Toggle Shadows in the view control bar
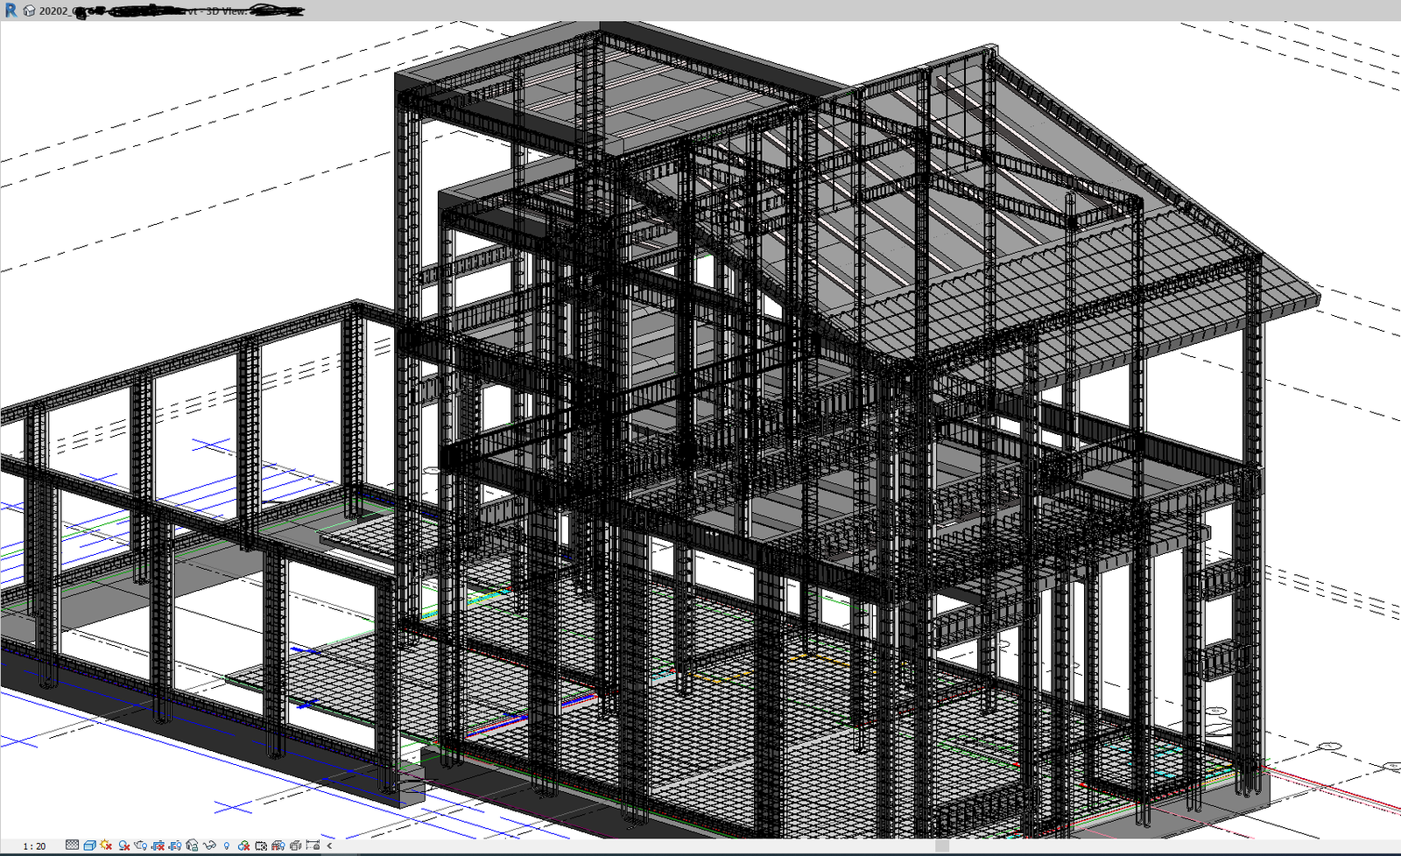1401x856 pixels. click(124, 845)
